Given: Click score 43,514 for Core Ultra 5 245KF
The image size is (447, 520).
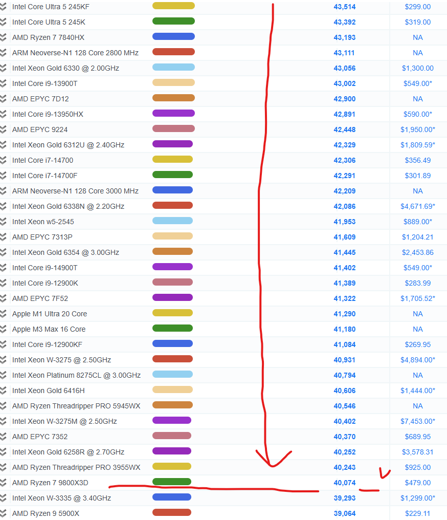Looking at the screenshot, I should 345,7.
